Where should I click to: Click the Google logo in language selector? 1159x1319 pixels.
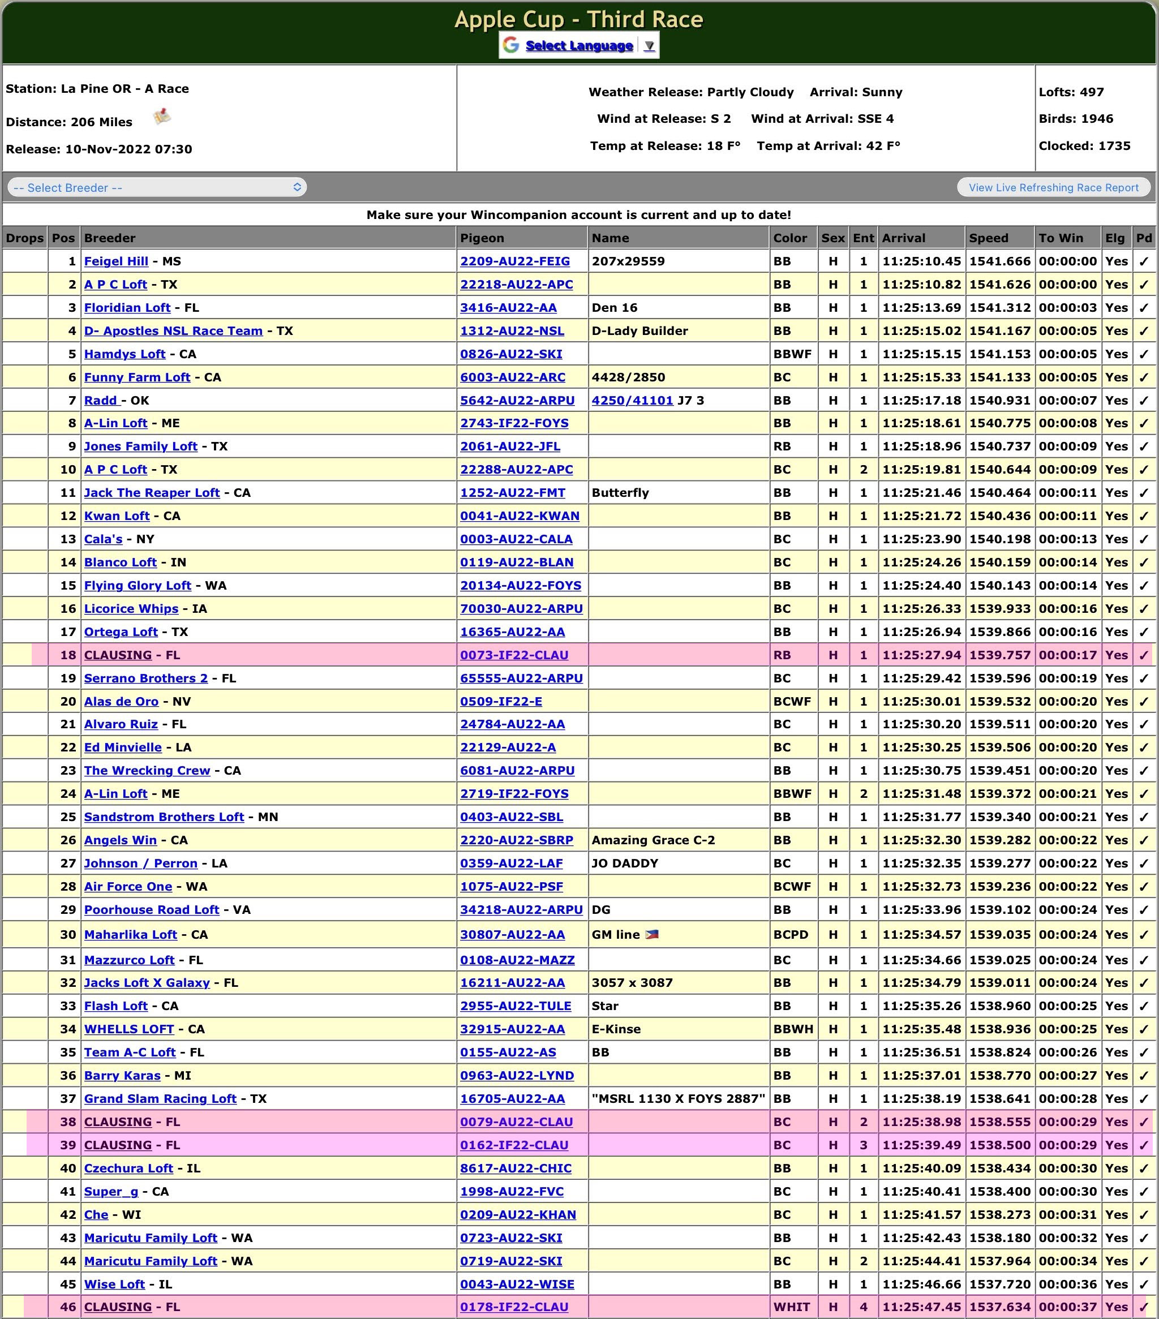coord(511,45)
